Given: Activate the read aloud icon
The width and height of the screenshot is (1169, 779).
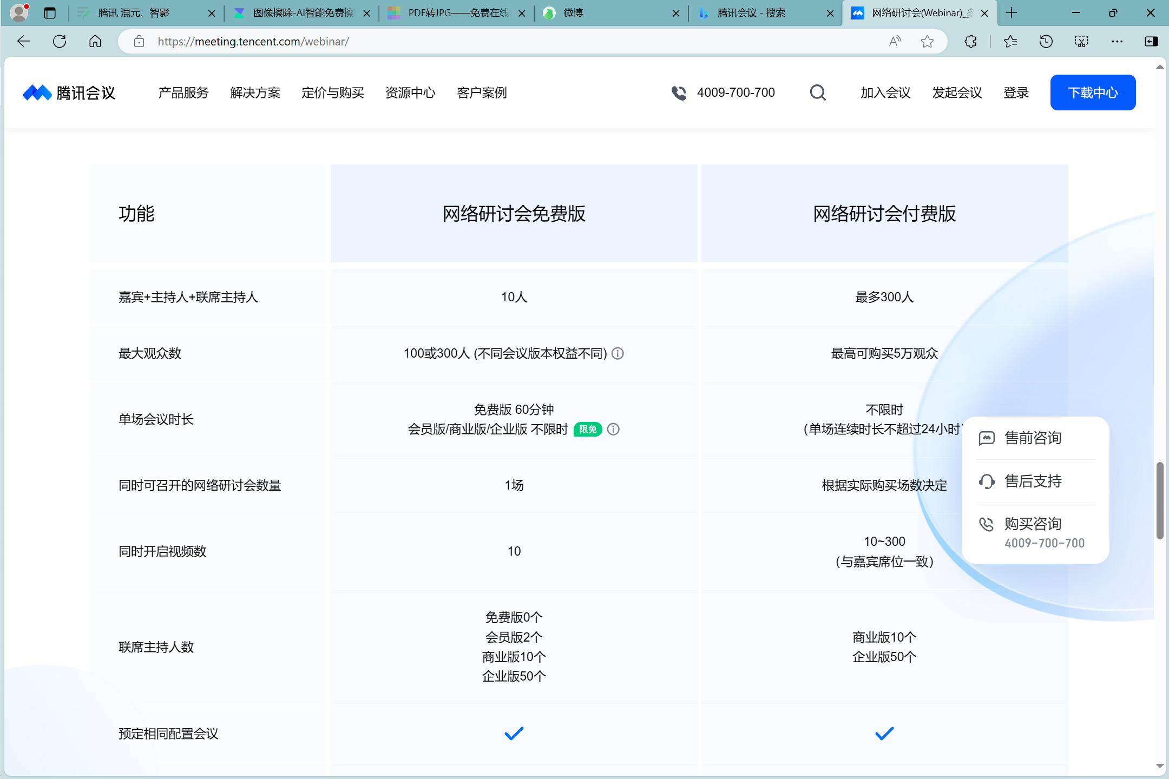Looking at the screenshot, I should click(x=895, y=41).
